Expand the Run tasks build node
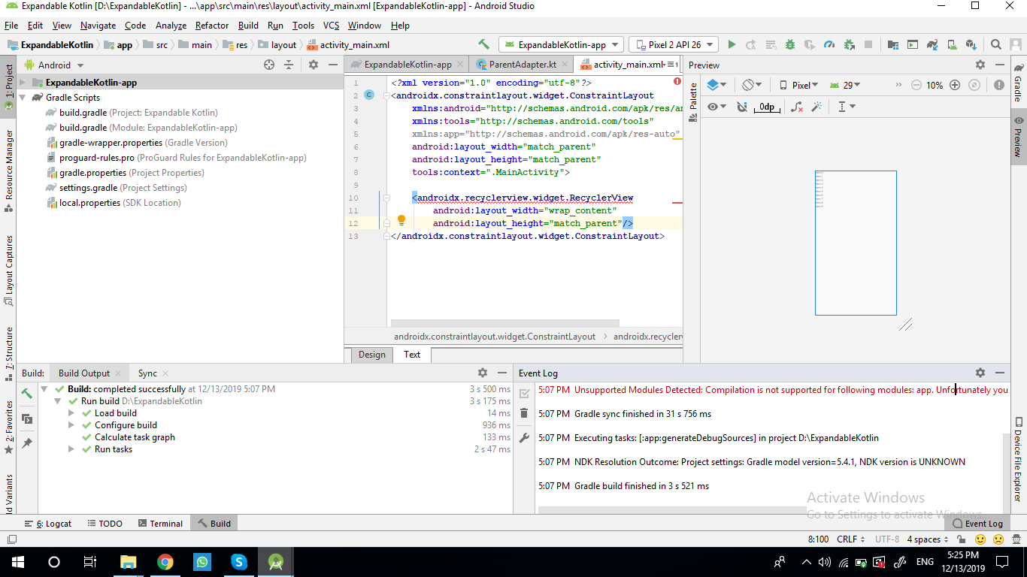 coord(71,449)
